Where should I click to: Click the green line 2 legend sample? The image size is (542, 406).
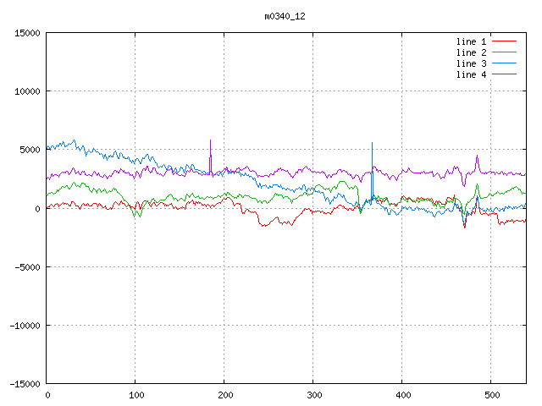[x=505, y=52]
